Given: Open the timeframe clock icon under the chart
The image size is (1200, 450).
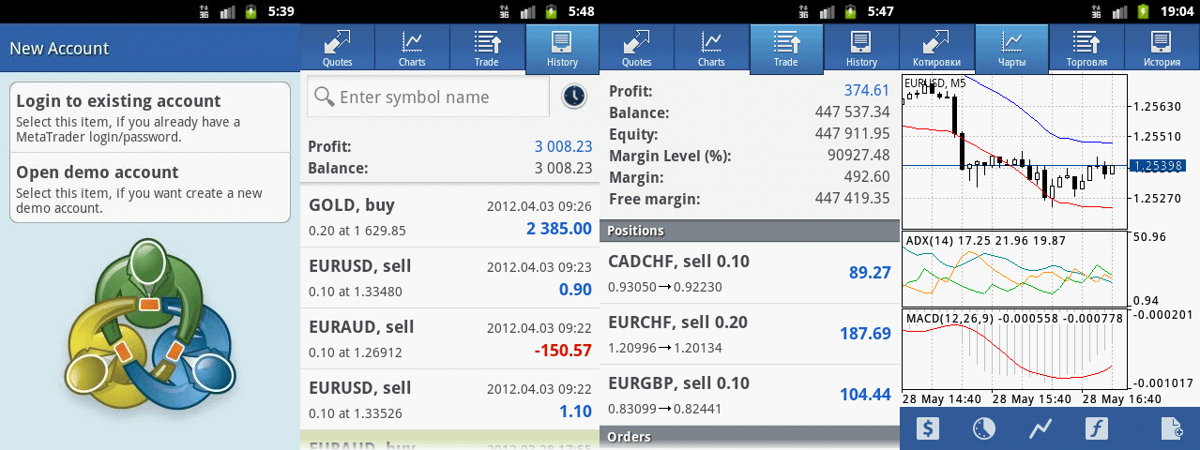Looking at the screenshot, I should pos(983,428).
